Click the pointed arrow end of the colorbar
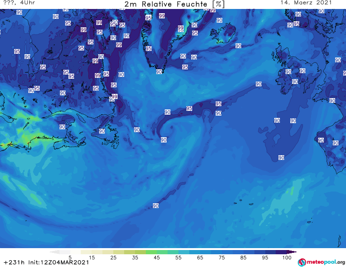The image size is (346, 267). (x=292, y=252)
